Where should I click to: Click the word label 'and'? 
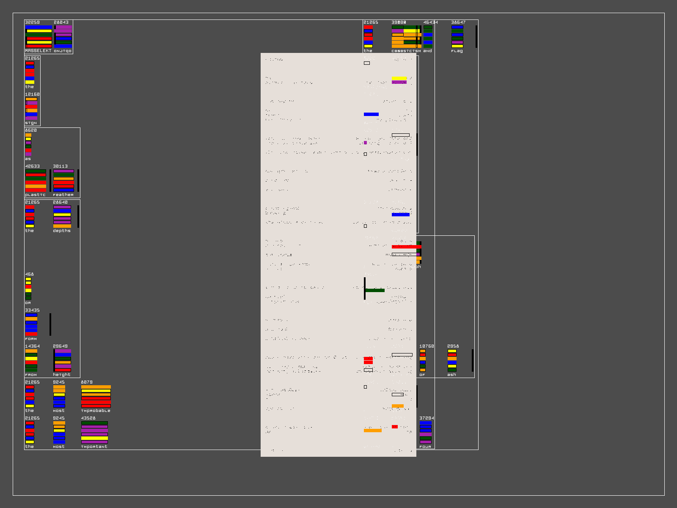(x=428, y=51)
